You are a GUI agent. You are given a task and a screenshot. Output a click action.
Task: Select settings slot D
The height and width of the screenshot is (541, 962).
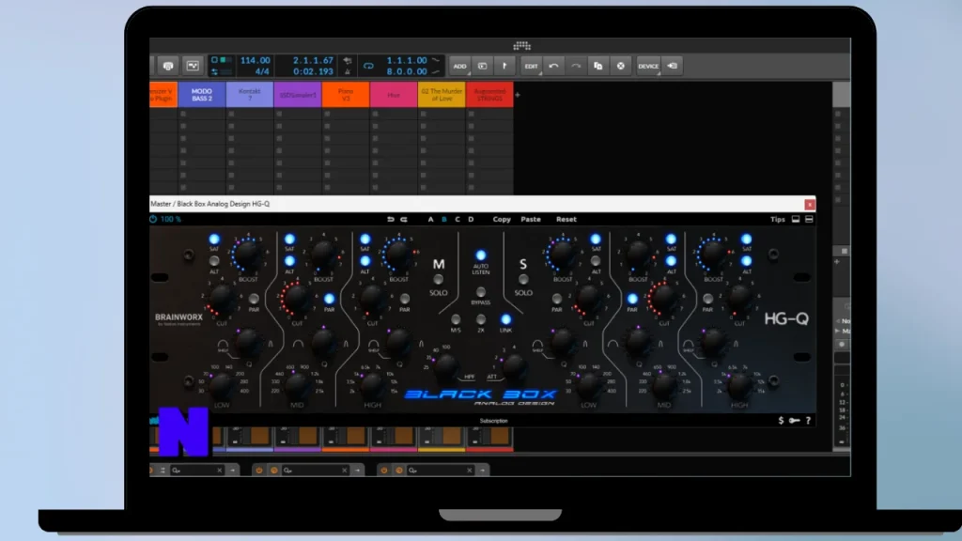tap(472, 219)
